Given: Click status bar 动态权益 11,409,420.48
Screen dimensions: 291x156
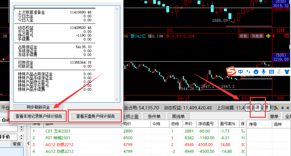Looking at the screenshot, I should point(188,108).
